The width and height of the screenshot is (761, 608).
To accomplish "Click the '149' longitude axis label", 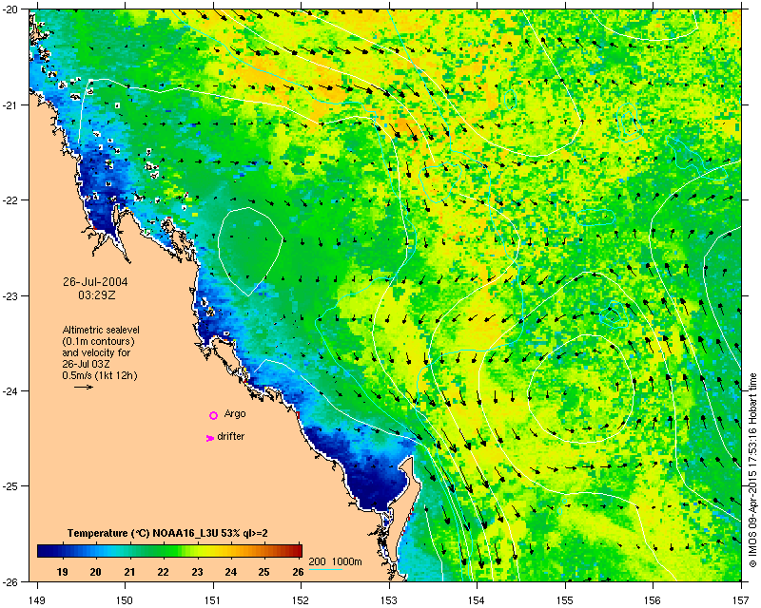I will coord(37,600).
